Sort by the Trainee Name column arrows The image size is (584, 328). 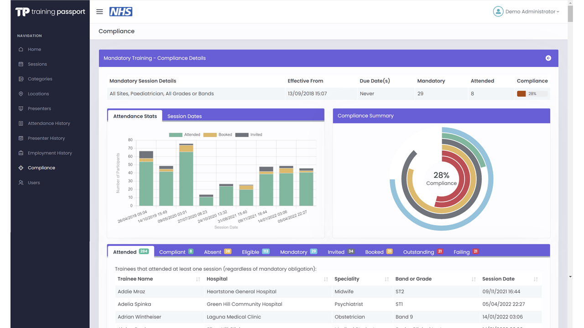198,279
